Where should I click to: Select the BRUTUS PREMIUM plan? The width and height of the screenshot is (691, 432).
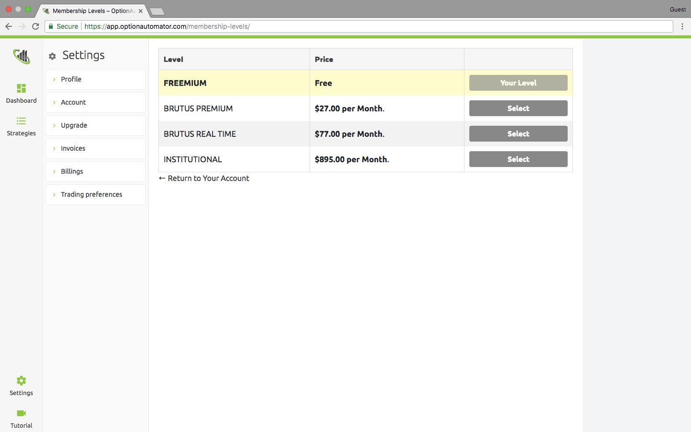click(x=518, y=108)
